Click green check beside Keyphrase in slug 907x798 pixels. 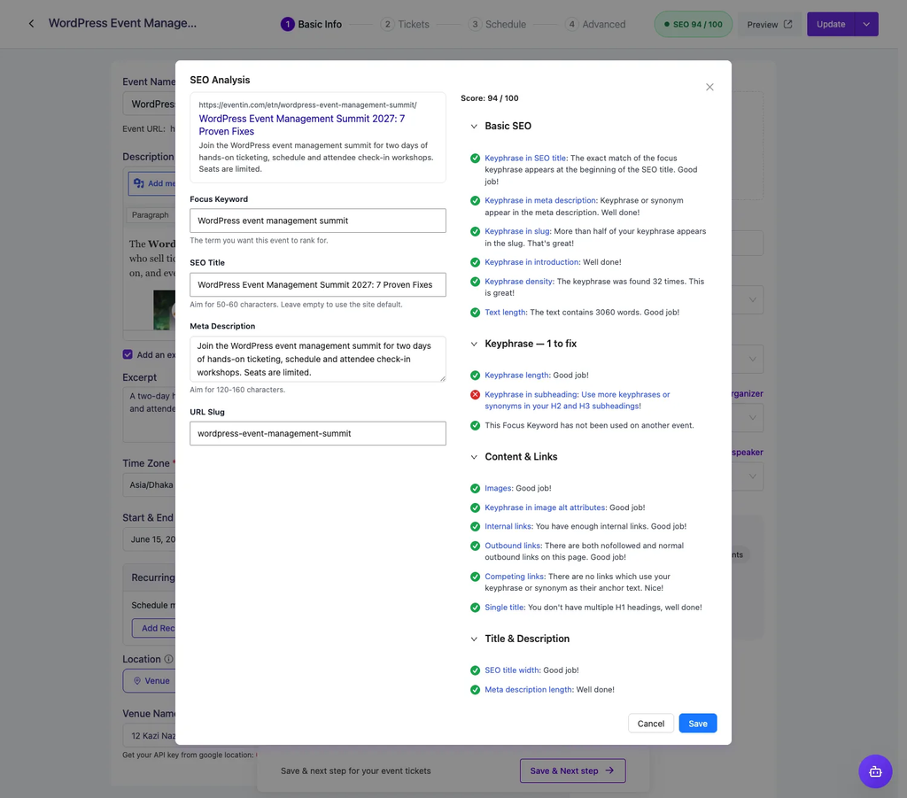(475, 231)
